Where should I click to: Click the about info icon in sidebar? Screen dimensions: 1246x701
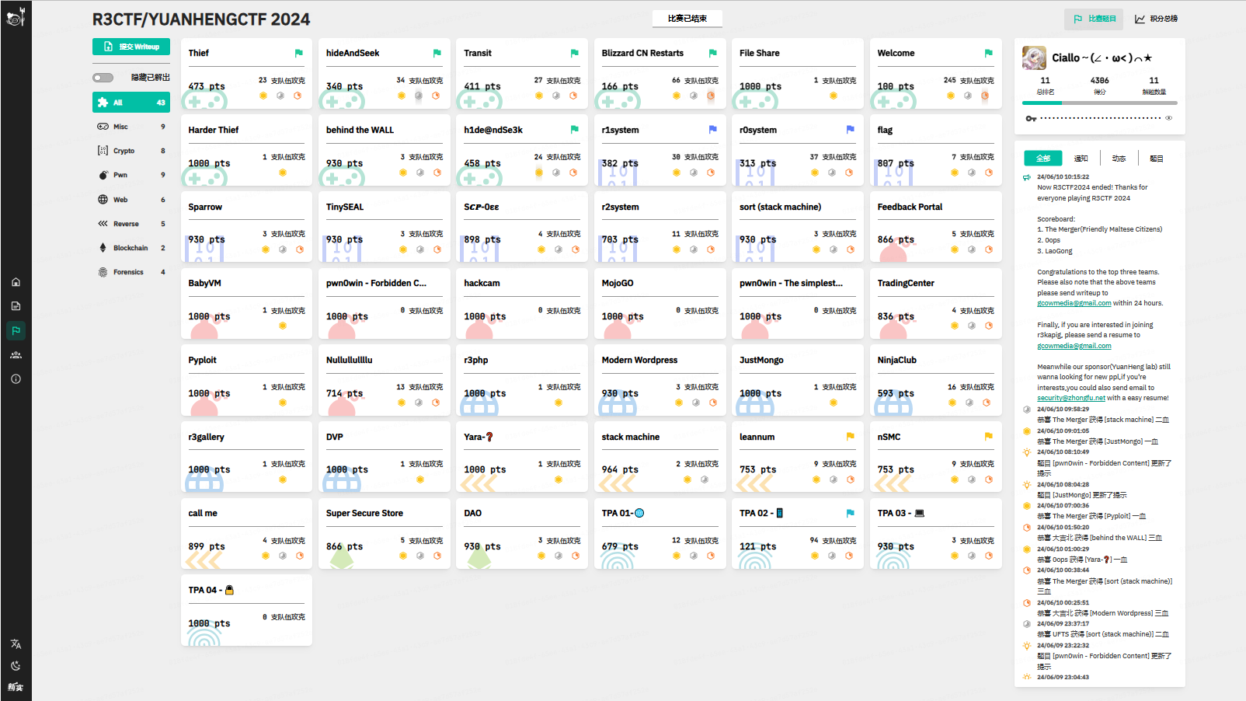click(16, 379)
